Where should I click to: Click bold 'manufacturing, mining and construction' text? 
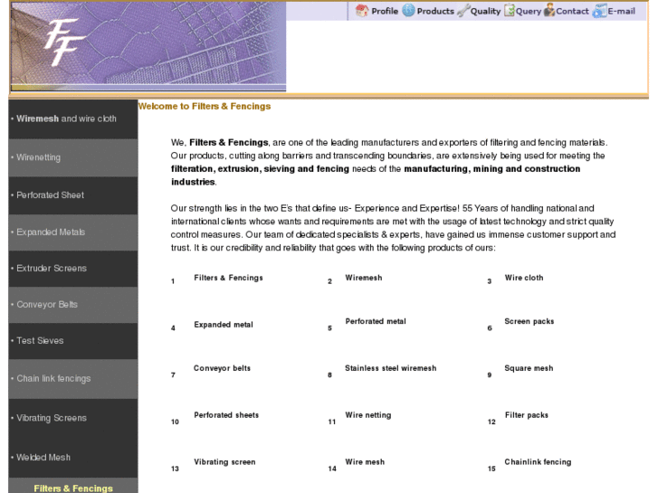click(x=491, y=169)
